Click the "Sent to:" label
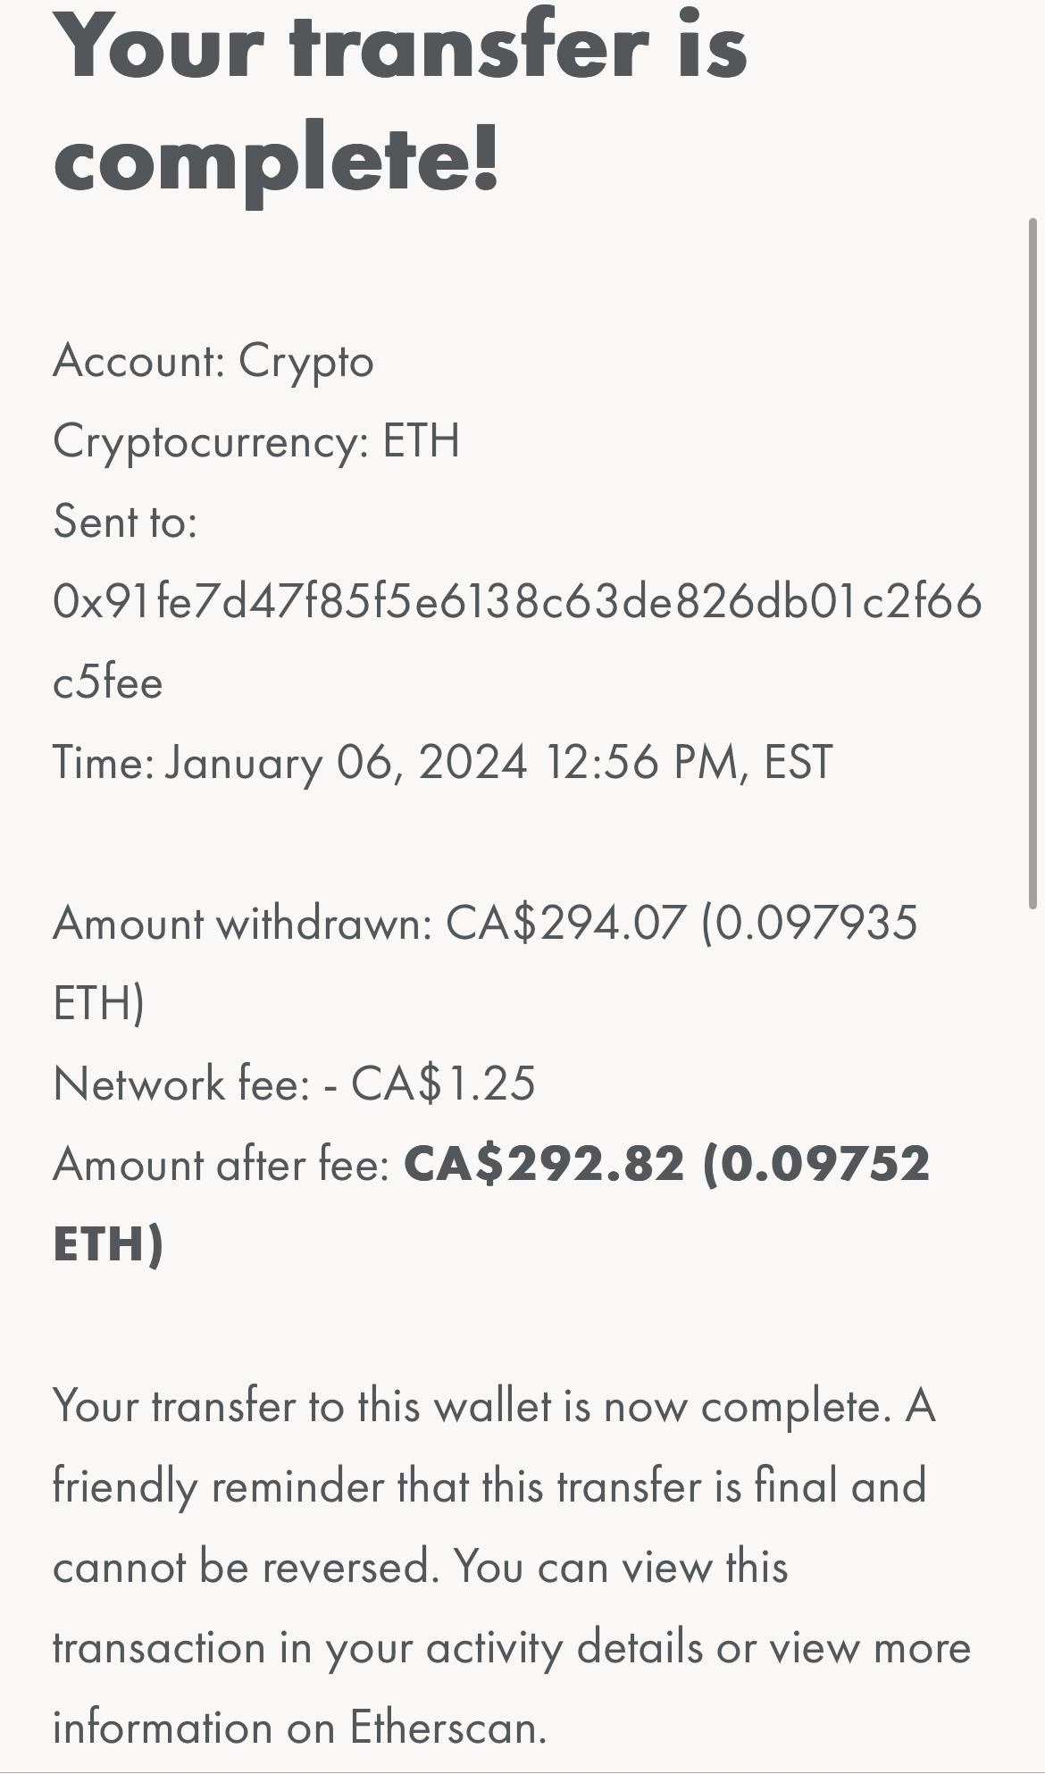 [x=125, y=522]
